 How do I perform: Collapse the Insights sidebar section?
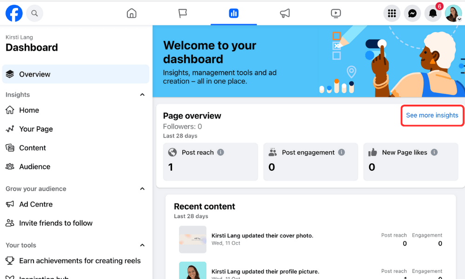point(142,94)
